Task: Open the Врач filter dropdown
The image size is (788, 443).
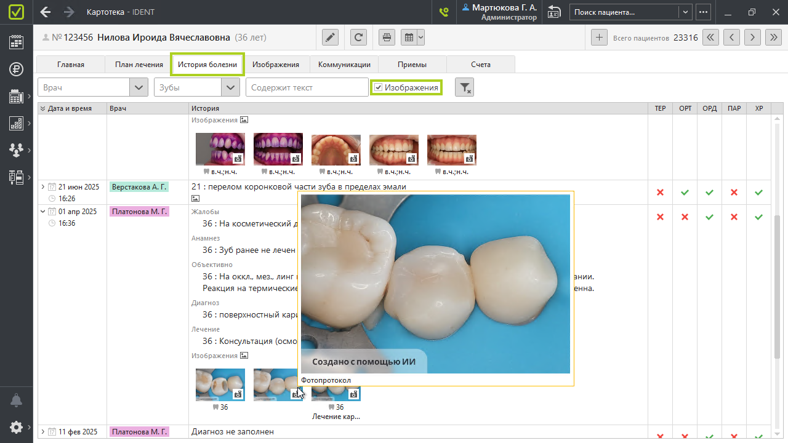Action: [x=139, y=87]
